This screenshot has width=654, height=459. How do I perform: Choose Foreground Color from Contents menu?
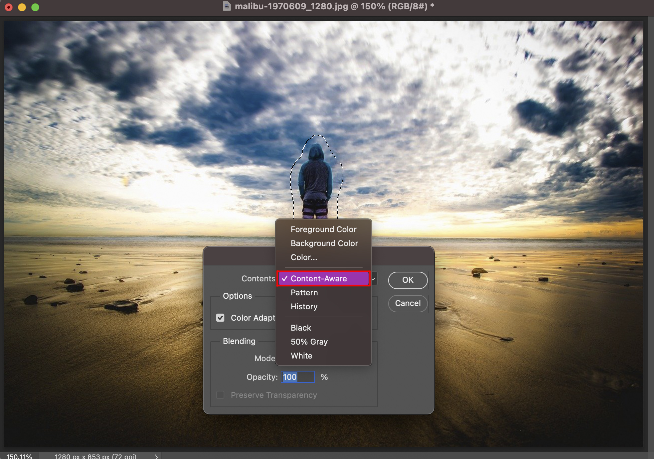323,229
